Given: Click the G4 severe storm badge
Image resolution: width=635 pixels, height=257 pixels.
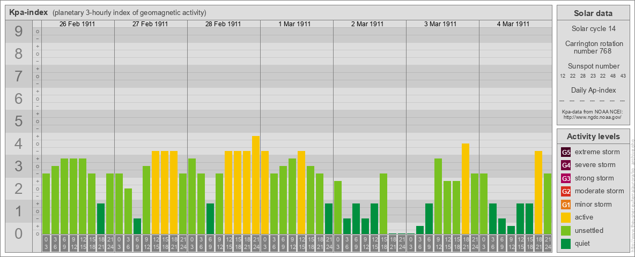Looking at the screenshot, I should [566, 165].
